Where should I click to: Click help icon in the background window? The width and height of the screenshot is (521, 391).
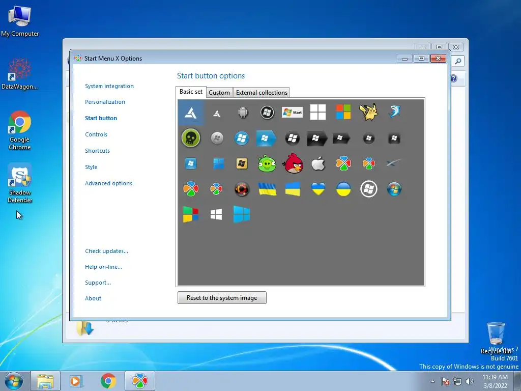click(x=454, y=78)
